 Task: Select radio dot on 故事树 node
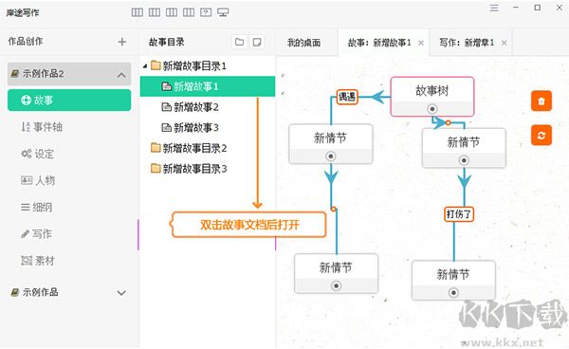(x=431, y=109)
